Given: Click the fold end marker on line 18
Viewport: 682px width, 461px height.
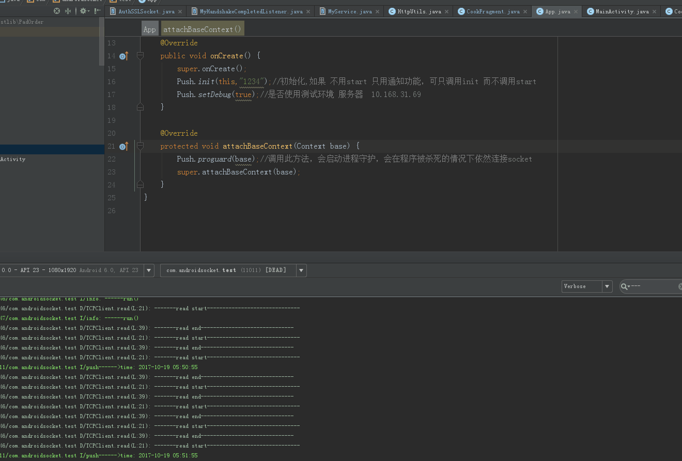Looking at the screenshot, I should click(140, 107).
